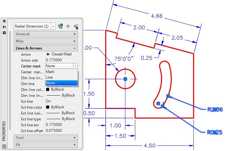Image resolution: width=225 pixels, height=151 pixels.
Task: Close the Properties palette with X
Action: pyautogui.click(x=4, y=21)
